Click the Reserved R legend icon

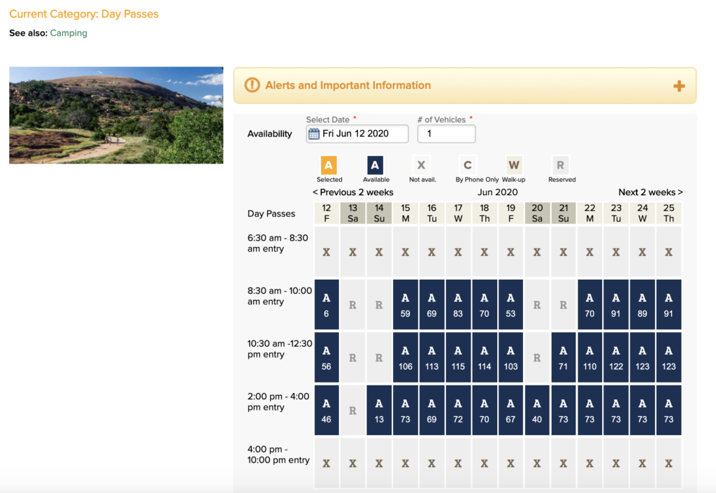click(560, 166)
